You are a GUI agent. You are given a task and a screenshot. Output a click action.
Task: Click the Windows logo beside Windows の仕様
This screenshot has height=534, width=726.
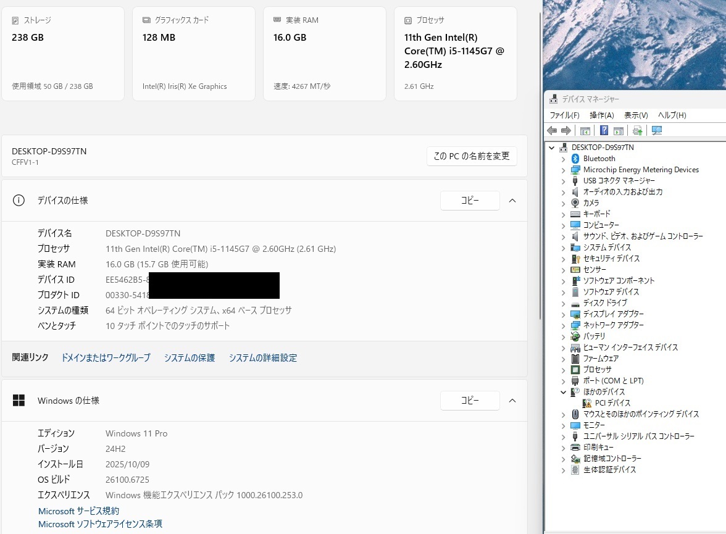19,401
